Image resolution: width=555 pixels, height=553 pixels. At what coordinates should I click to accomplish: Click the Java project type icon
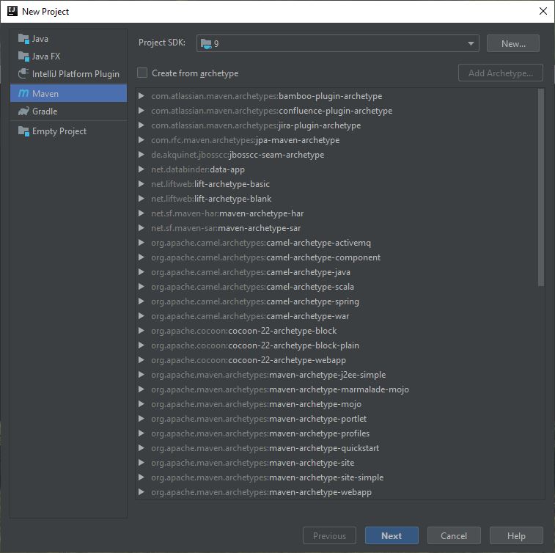tap(23, 39)
